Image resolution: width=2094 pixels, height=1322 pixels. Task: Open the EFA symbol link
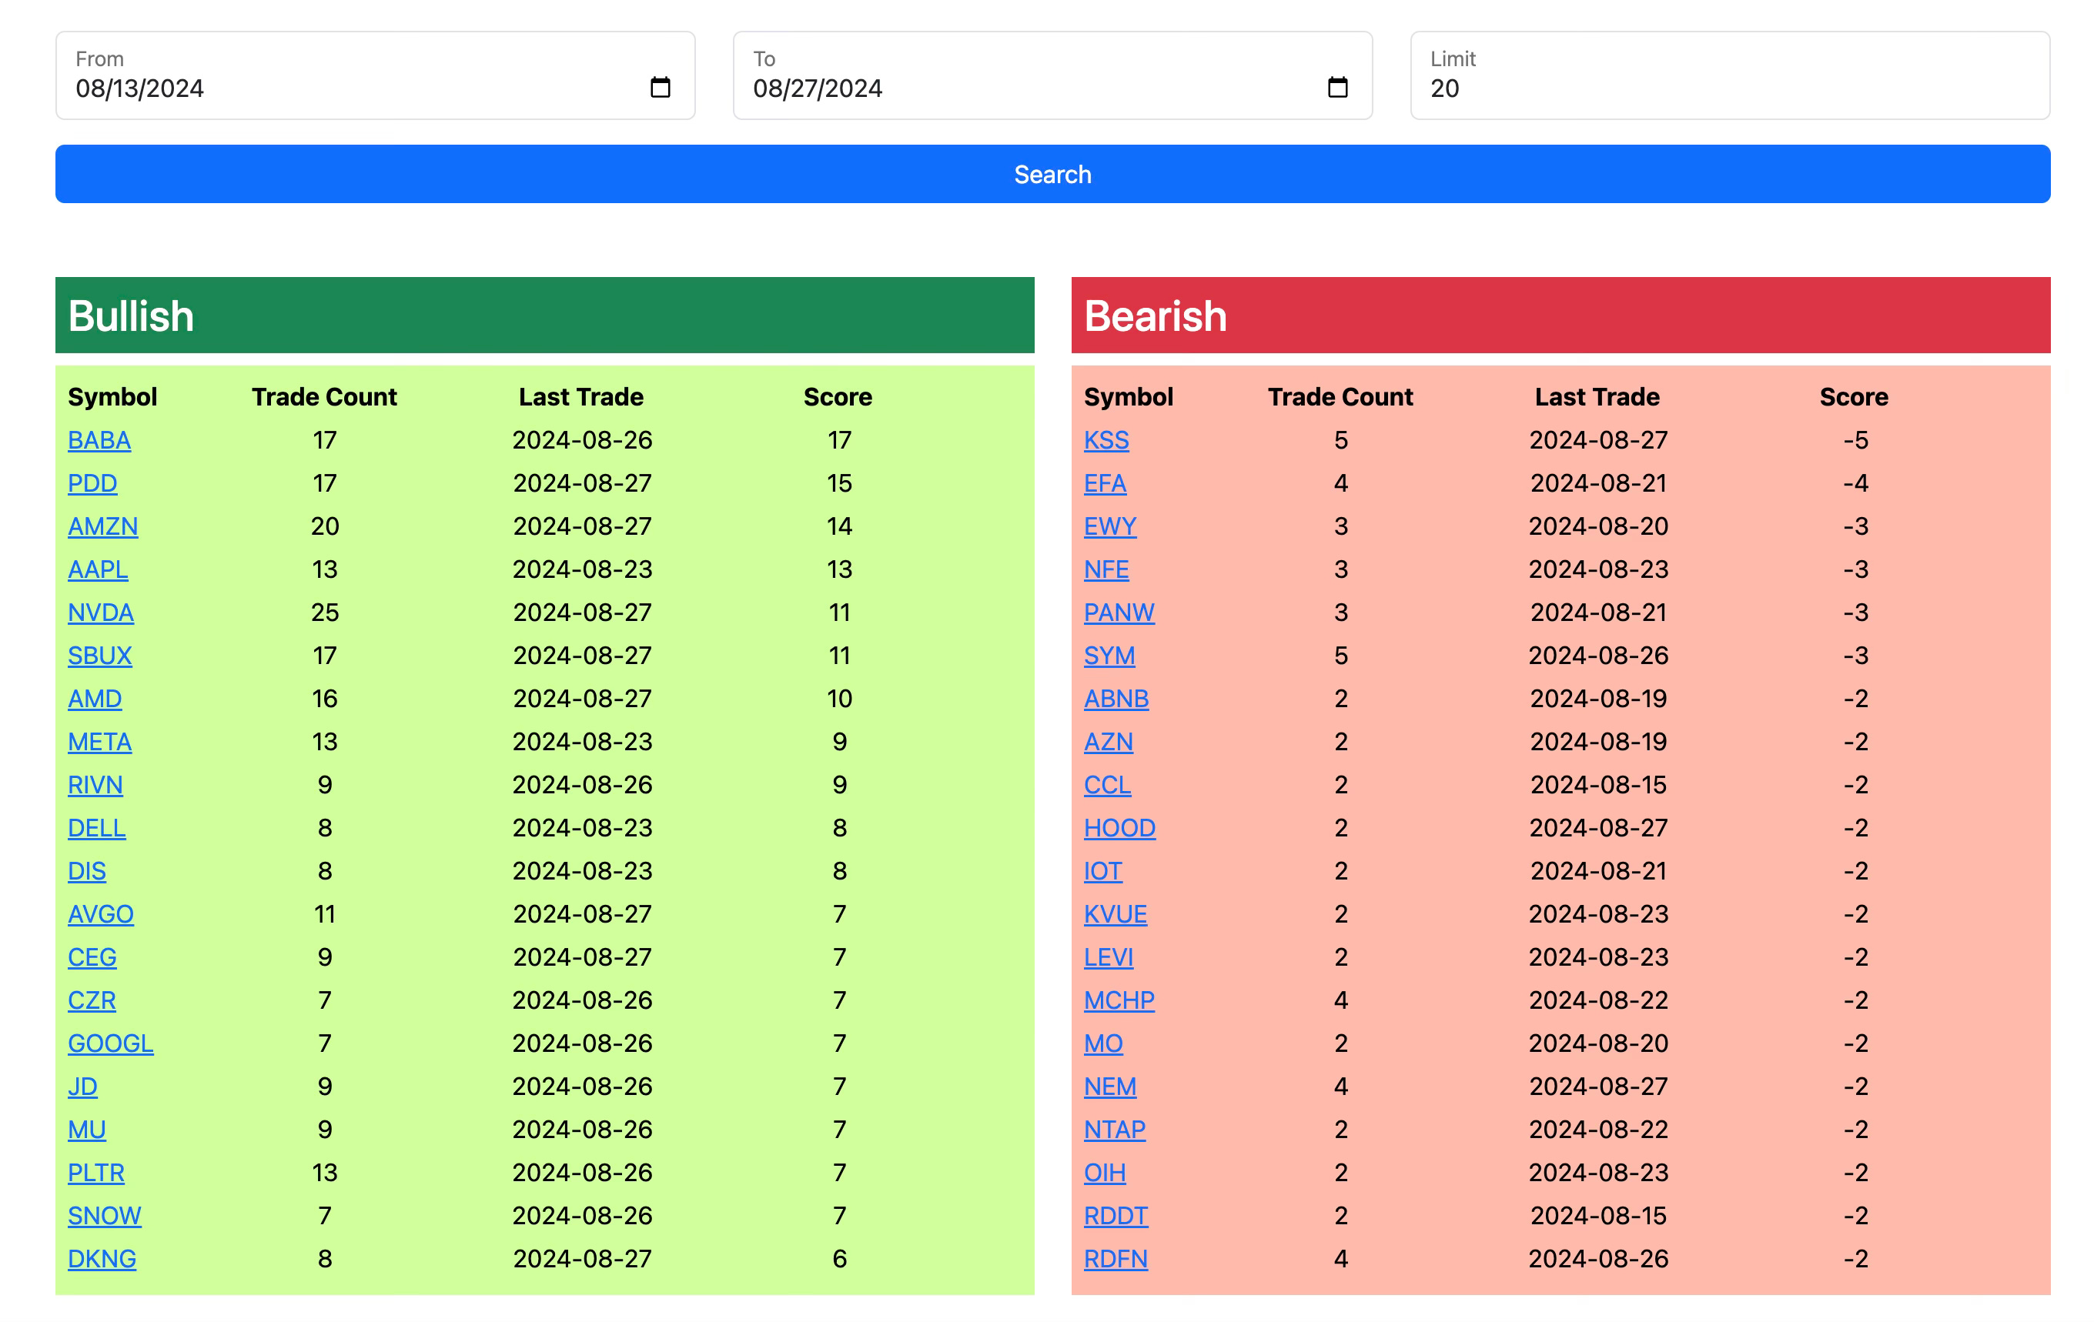1106,483
